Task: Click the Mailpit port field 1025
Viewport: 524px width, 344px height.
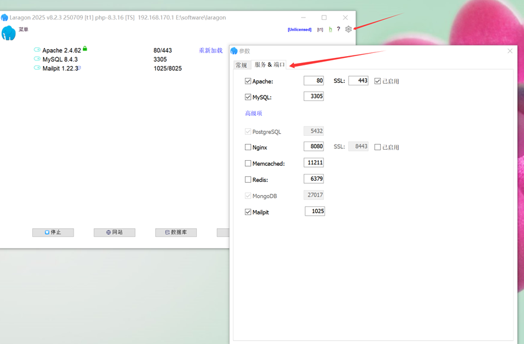Action: (x=315, y=211)
